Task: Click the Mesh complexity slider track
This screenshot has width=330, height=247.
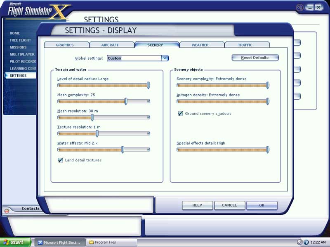Action: [103, 101]
